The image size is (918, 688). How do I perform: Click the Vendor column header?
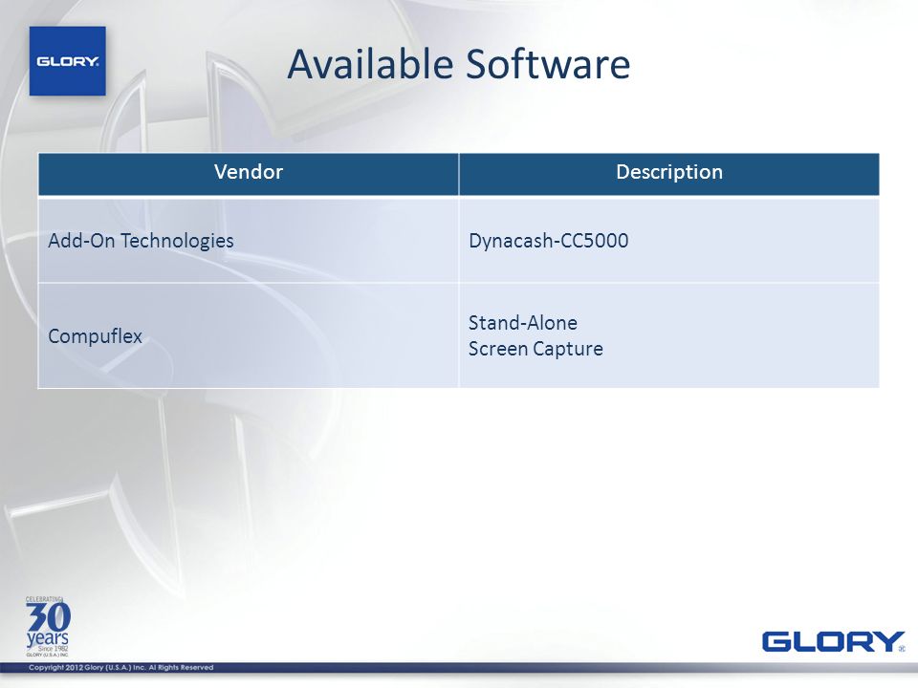click(x=249, y=174)
